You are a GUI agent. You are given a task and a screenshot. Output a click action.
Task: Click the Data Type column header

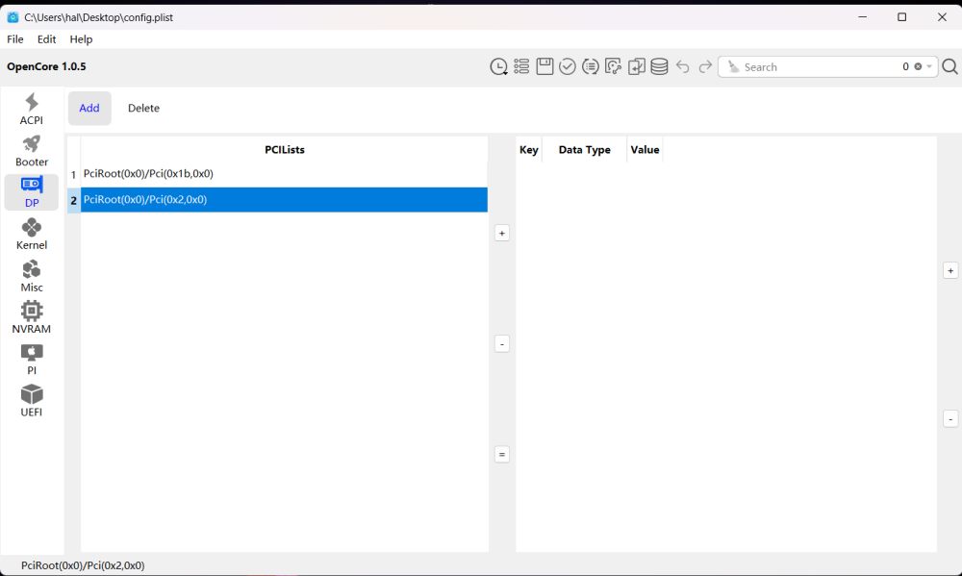pos(584,150)
